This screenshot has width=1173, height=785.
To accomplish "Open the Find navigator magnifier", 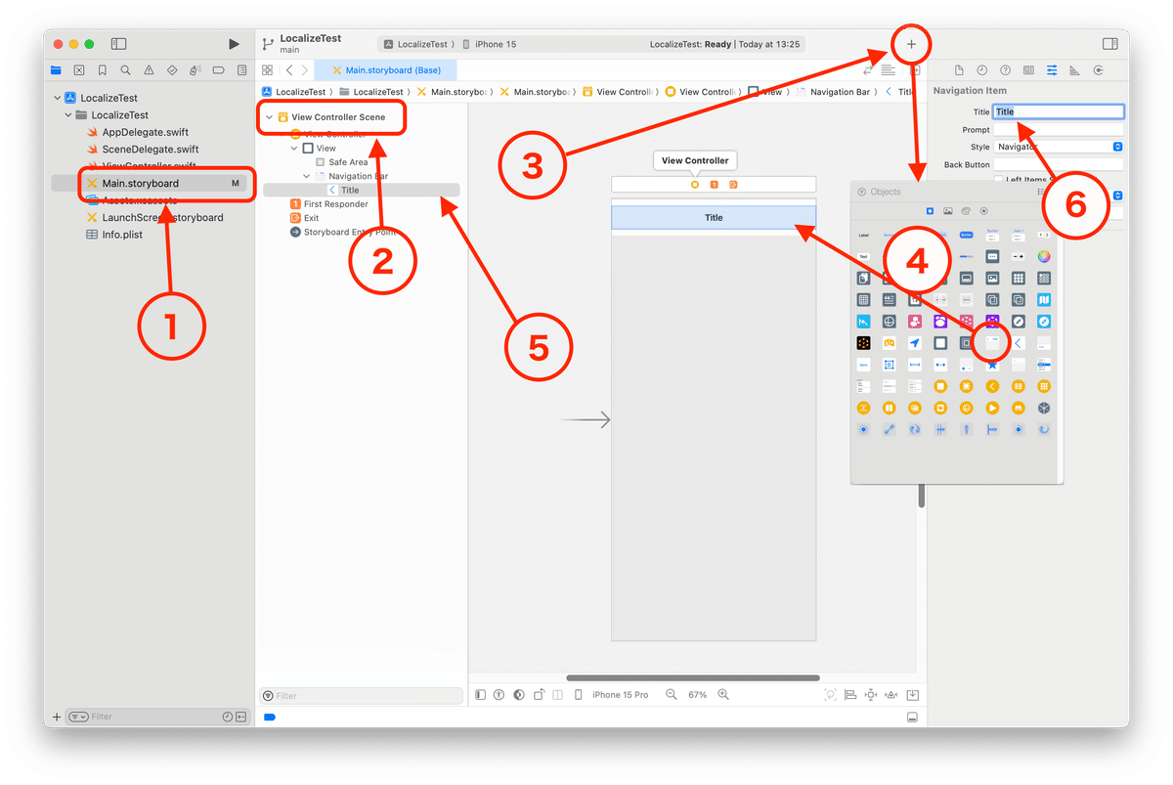I will click(126, 70).
